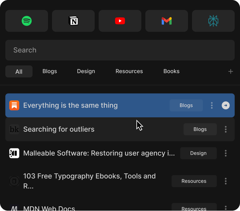The height and width of the screenshot is (211, 240).
Task: Select the Resources tab
Action: tap(129, 71)
